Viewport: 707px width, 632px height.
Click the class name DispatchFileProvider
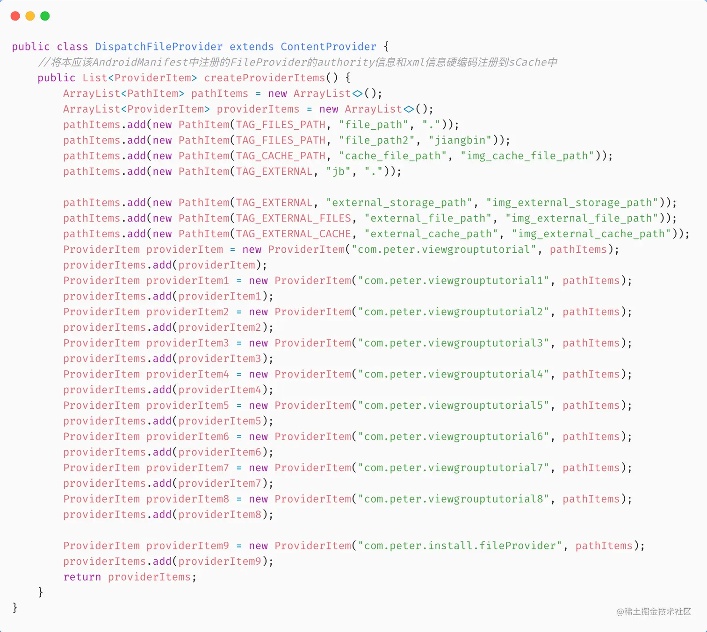(159, 47)
